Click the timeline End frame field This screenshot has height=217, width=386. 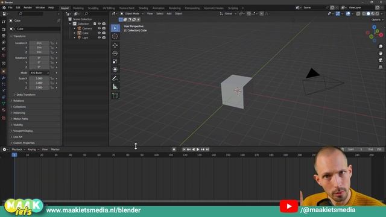[375, 149]
